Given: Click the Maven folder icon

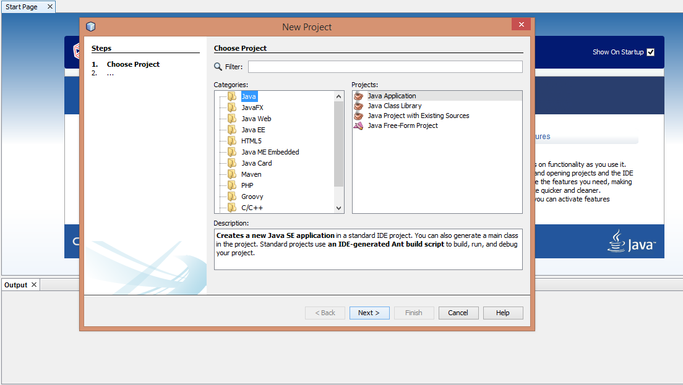Looking at the screenshot, I should [232, 174].
